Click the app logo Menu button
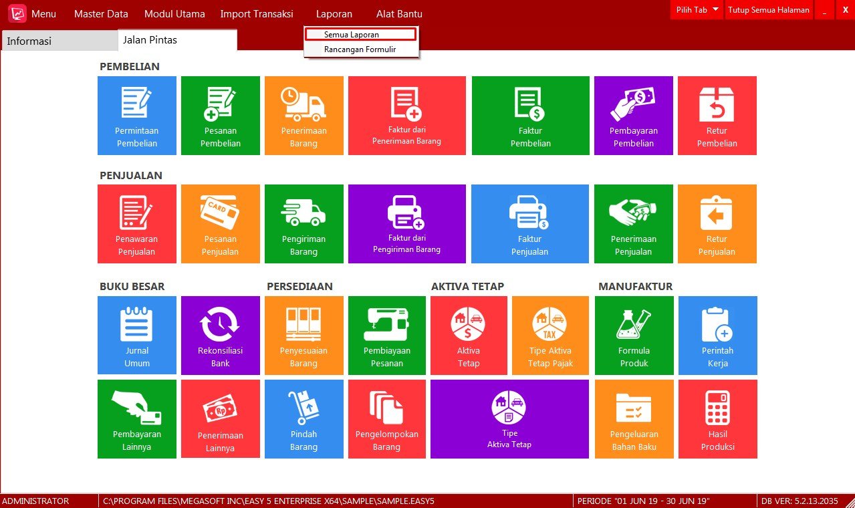The image size is (855, 508). (x=33, y=13)
